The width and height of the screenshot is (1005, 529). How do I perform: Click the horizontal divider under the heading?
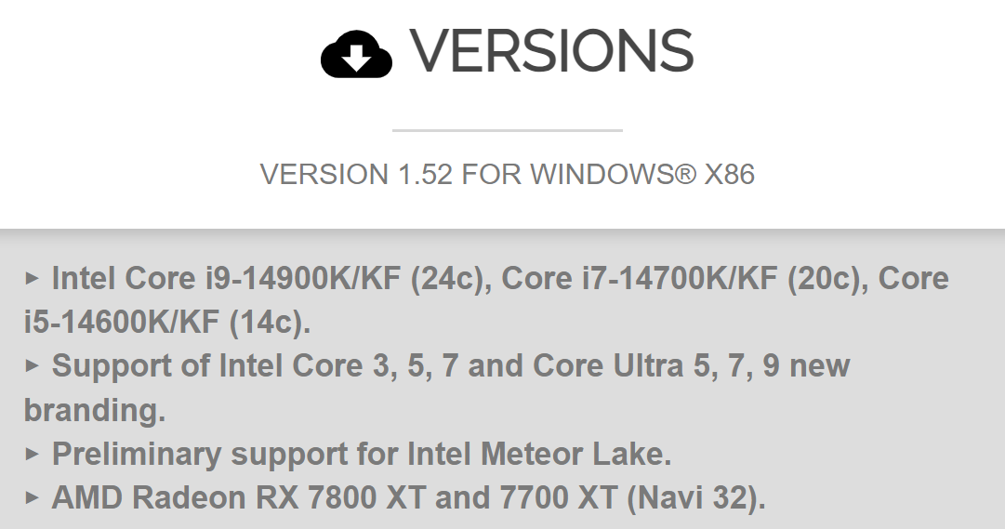click(x=507, y=130)
